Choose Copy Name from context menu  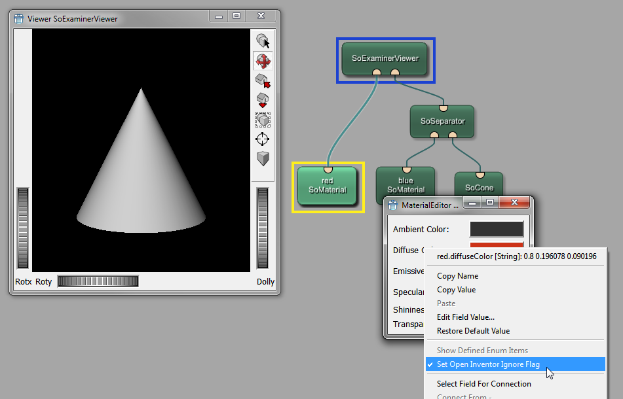(457, 276)
